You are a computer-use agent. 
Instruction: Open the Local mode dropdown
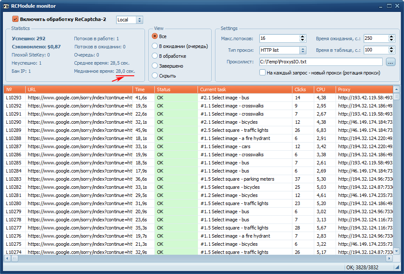point(140,20)
